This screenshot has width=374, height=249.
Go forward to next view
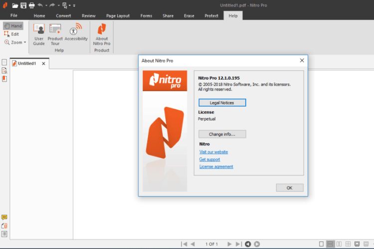[x=257, y=244]
